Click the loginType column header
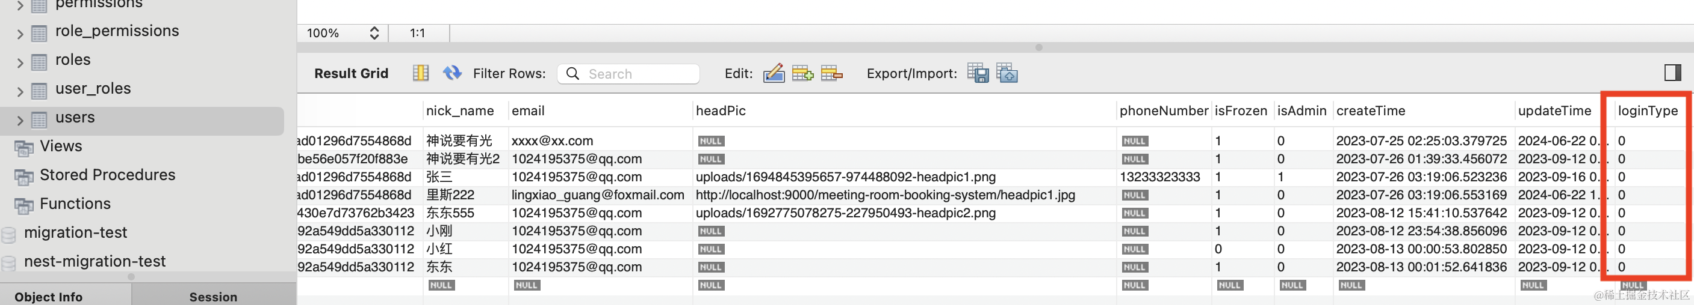 [1647, 111]
